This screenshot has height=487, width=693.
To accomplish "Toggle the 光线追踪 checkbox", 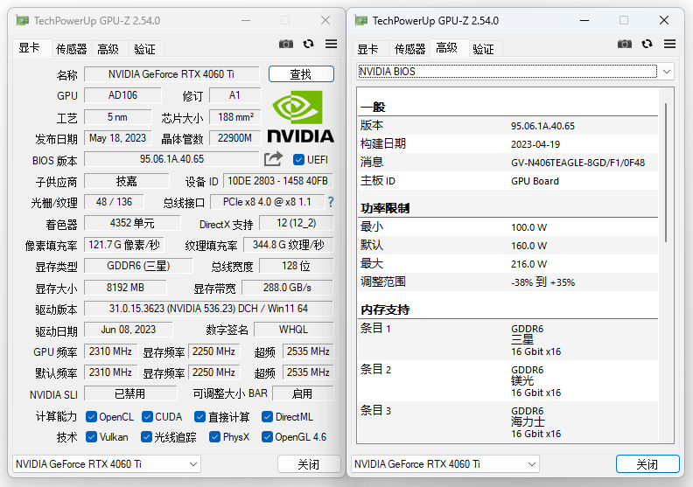I will pos(146,437).
